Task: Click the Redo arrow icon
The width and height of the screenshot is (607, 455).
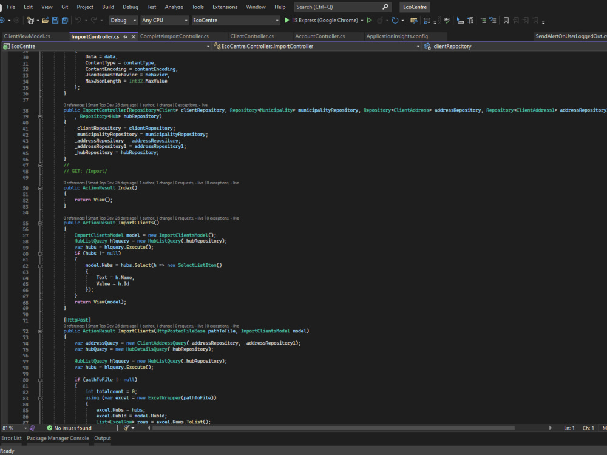Action: (x=93, y=20)
